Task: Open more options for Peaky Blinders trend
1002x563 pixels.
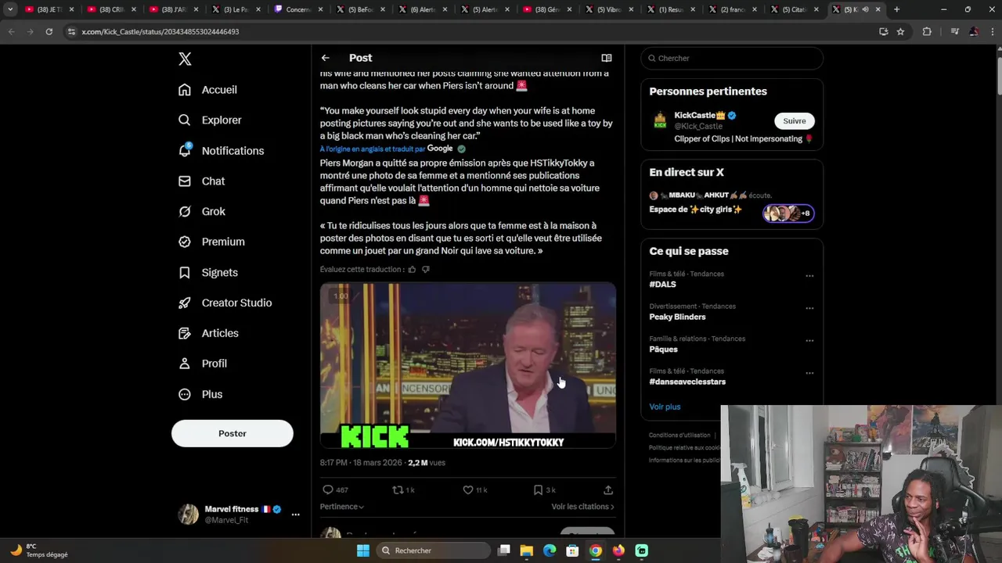Action: tap(809, 308)
